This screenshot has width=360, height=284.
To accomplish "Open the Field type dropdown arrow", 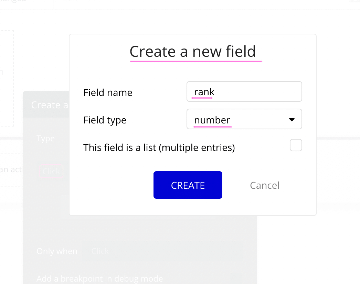I will point(292,120).
